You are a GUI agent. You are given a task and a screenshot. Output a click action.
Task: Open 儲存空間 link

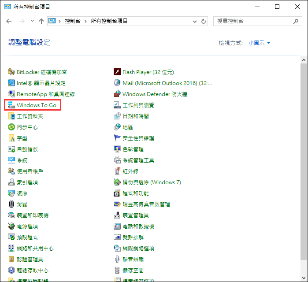coord(133,270)
